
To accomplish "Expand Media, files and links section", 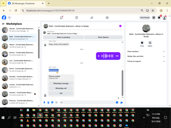I will click(146, 56).
